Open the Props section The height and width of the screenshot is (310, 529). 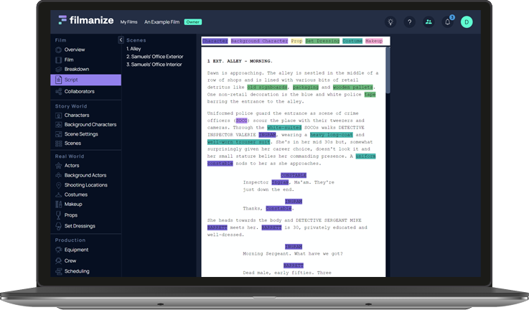(70, 215)
